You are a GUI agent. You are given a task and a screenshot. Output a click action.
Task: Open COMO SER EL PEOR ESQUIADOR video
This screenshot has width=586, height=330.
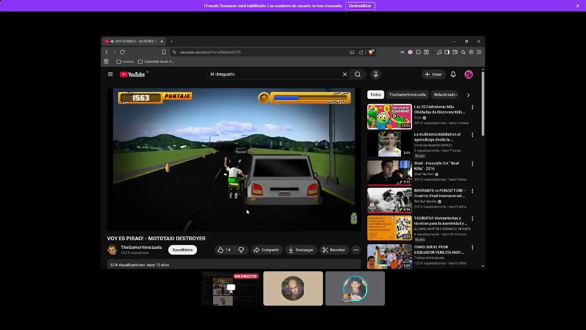point(439,250)
